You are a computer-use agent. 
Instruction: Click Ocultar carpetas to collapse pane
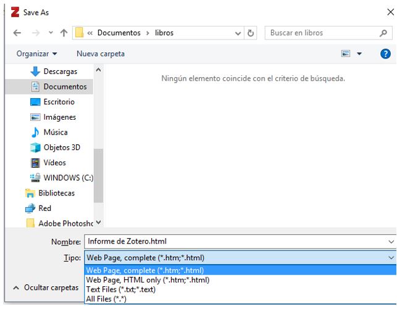pyautogui.click(x=46, y=287)
